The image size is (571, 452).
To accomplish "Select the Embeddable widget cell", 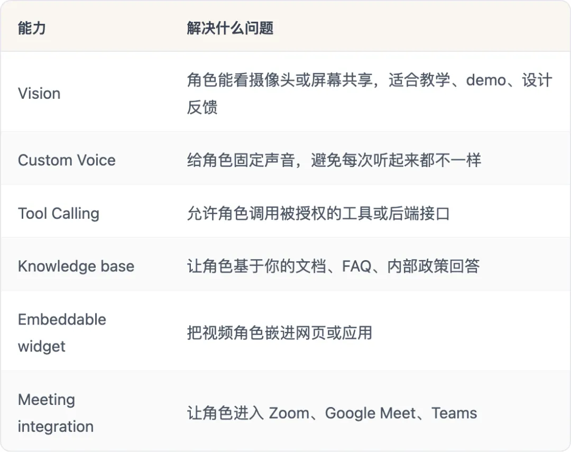I will pyautogui.click(x=62, y=333).
